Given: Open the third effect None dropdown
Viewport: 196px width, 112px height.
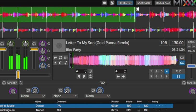Looking at the screenshot, I should [x=97, y=96].
